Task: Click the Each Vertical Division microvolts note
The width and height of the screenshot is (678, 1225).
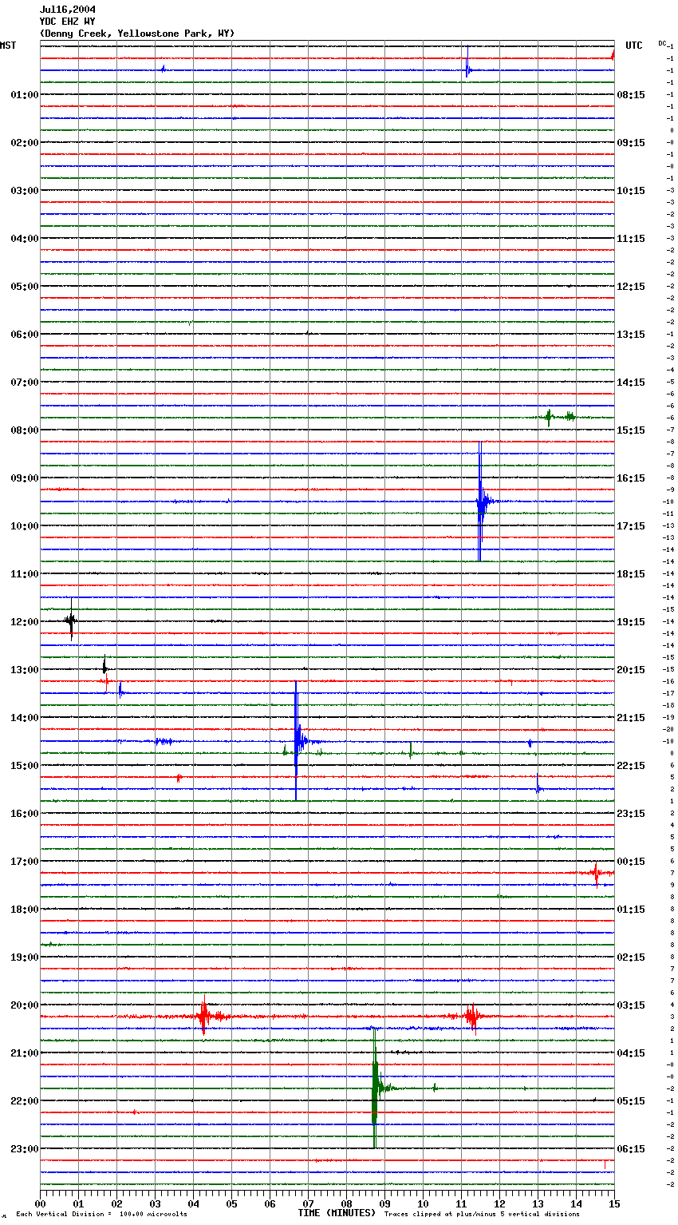Action: 101,1215
